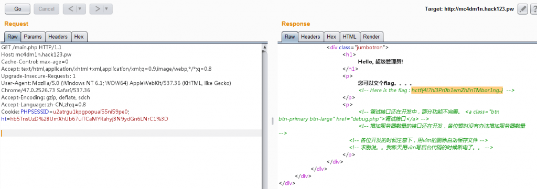
Task: Select the Response Raw tab
Action: (289, 37)
